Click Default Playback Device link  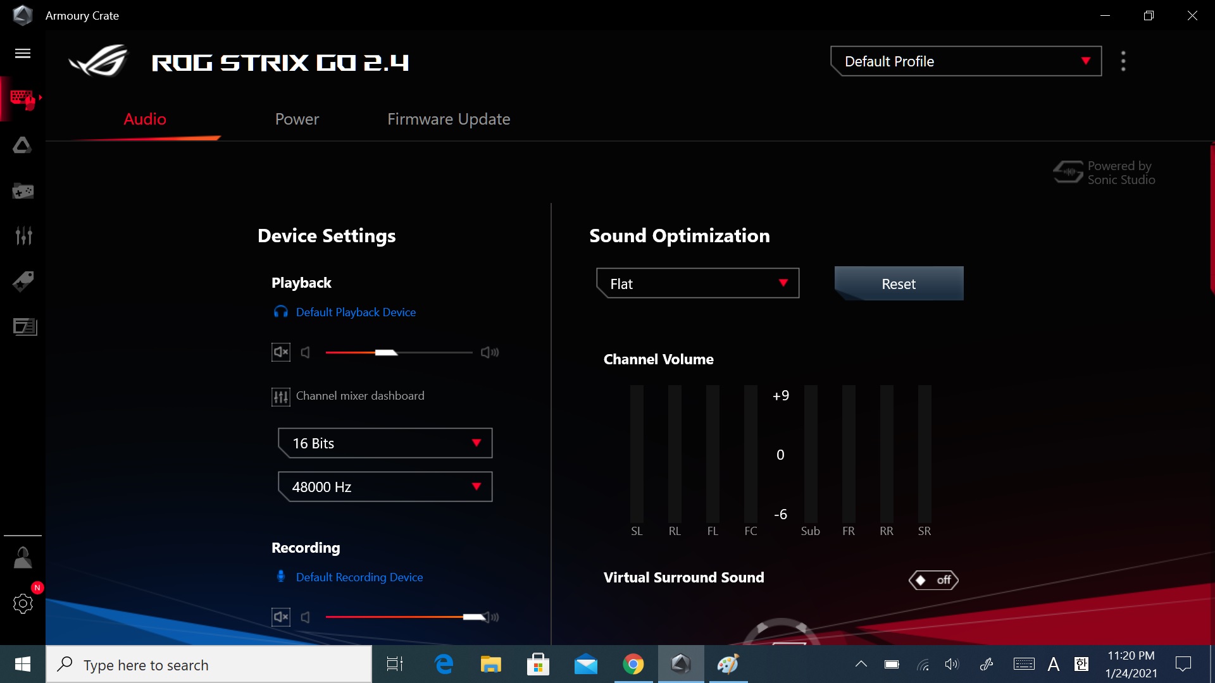[356, 312]
